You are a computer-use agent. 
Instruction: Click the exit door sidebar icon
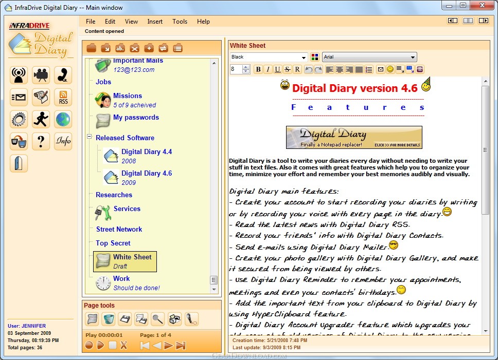click(x=19, y=163)
